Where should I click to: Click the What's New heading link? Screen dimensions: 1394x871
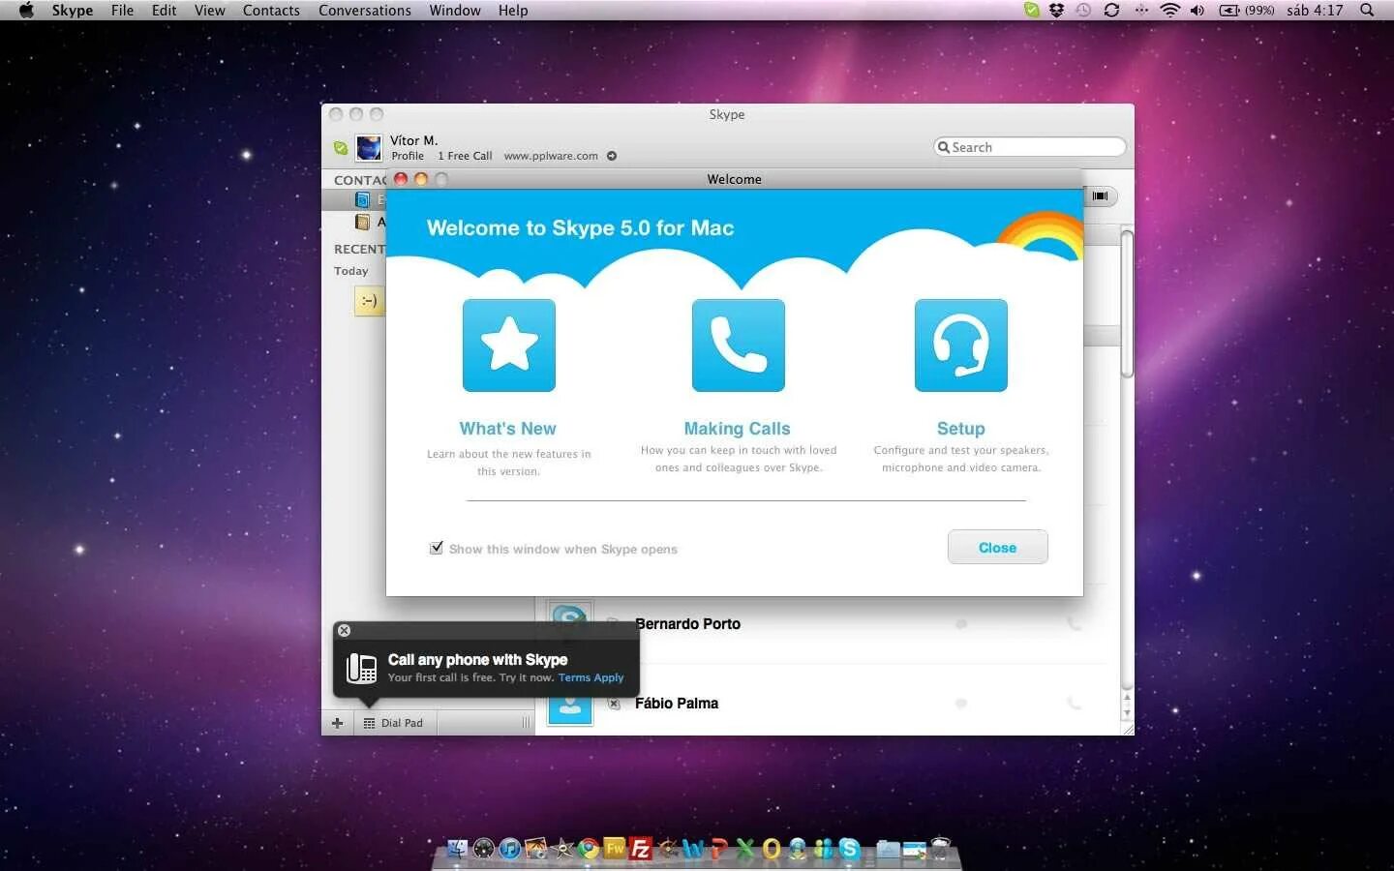click(507, 429)
